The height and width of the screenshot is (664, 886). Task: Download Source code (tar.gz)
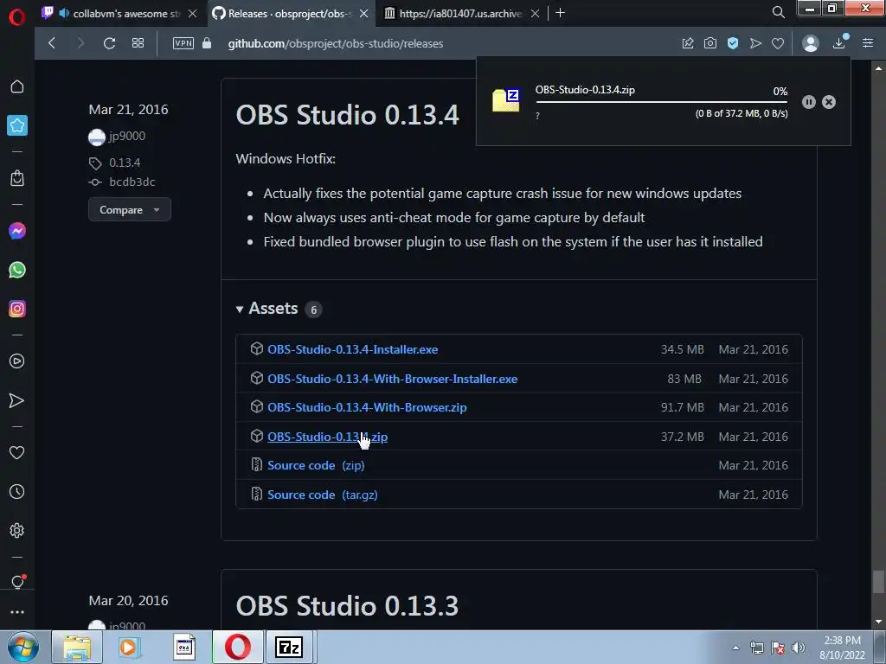click(x=322, y=495)
